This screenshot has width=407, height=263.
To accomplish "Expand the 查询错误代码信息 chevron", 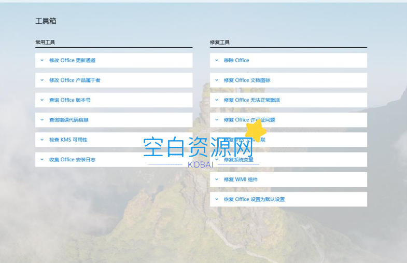I will (x=42, y=120).
